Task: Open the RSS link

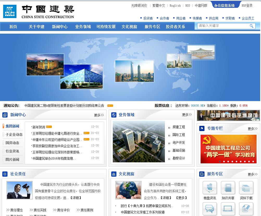Action: (x=188, y=5)
